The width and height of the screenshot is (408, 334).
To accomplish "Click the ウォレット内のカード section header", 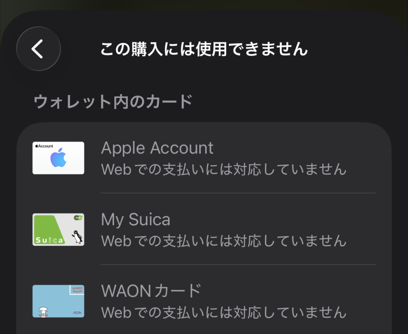I will point(113,102).
